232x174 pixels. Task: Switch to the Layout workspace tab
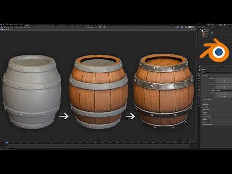(x=27, y=25)
